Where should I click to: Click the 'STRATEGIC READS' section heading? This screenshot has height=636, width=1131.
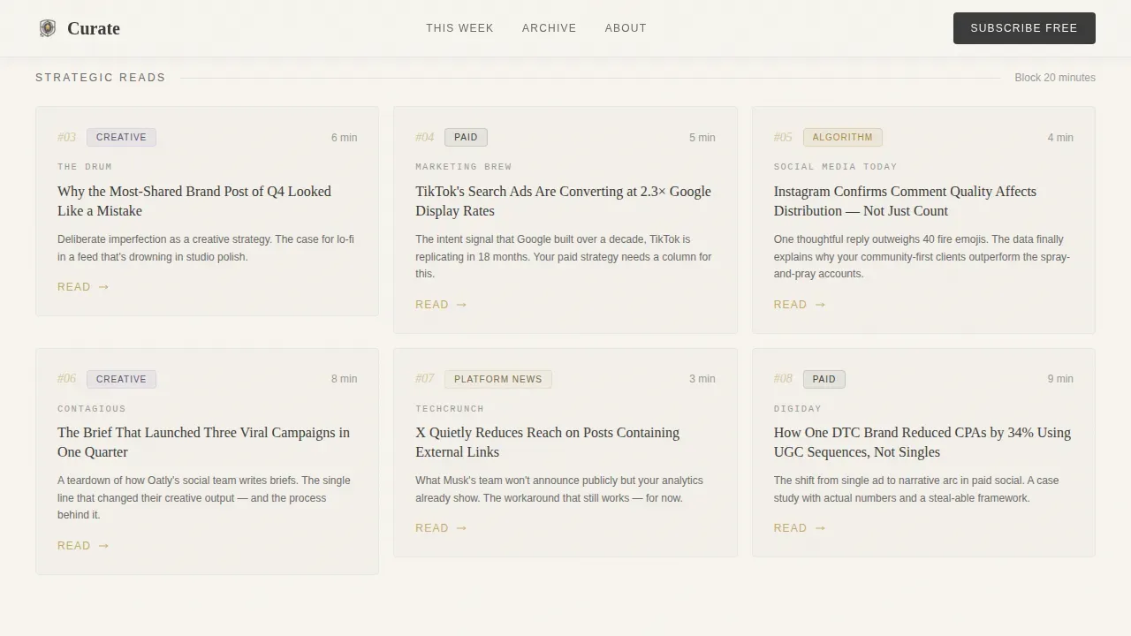(101, 78)
